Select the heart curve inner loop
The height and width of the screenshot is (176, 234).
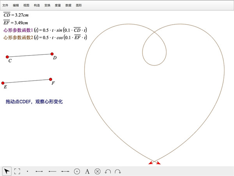click(x=154, y=65)
